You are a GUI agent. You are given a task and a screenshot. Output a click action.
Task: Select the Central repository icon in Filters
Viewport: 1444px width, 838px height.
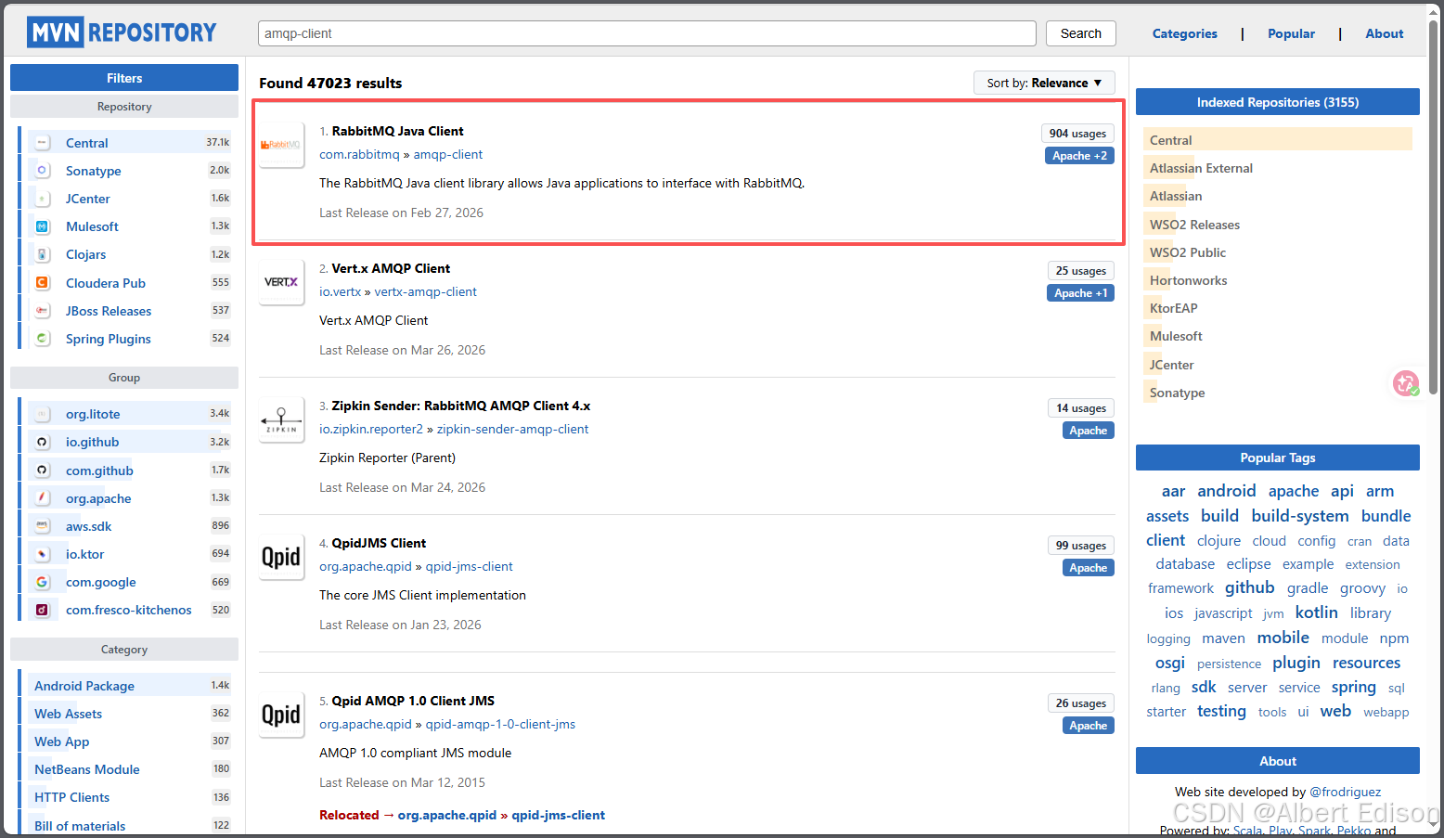point(43,143)
